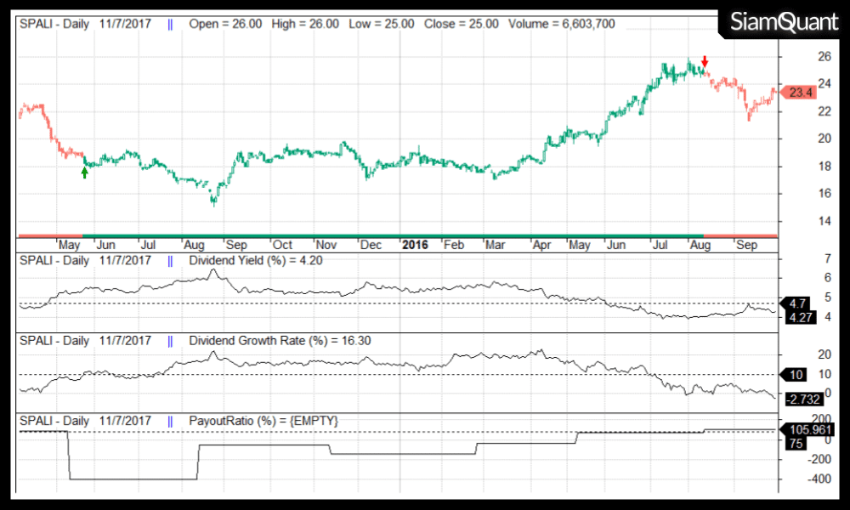Click blue separator bars in Dividend Yield header
The height and width of the screenshot is (510, 850).
pyautogui.click(x=170, y=260)
